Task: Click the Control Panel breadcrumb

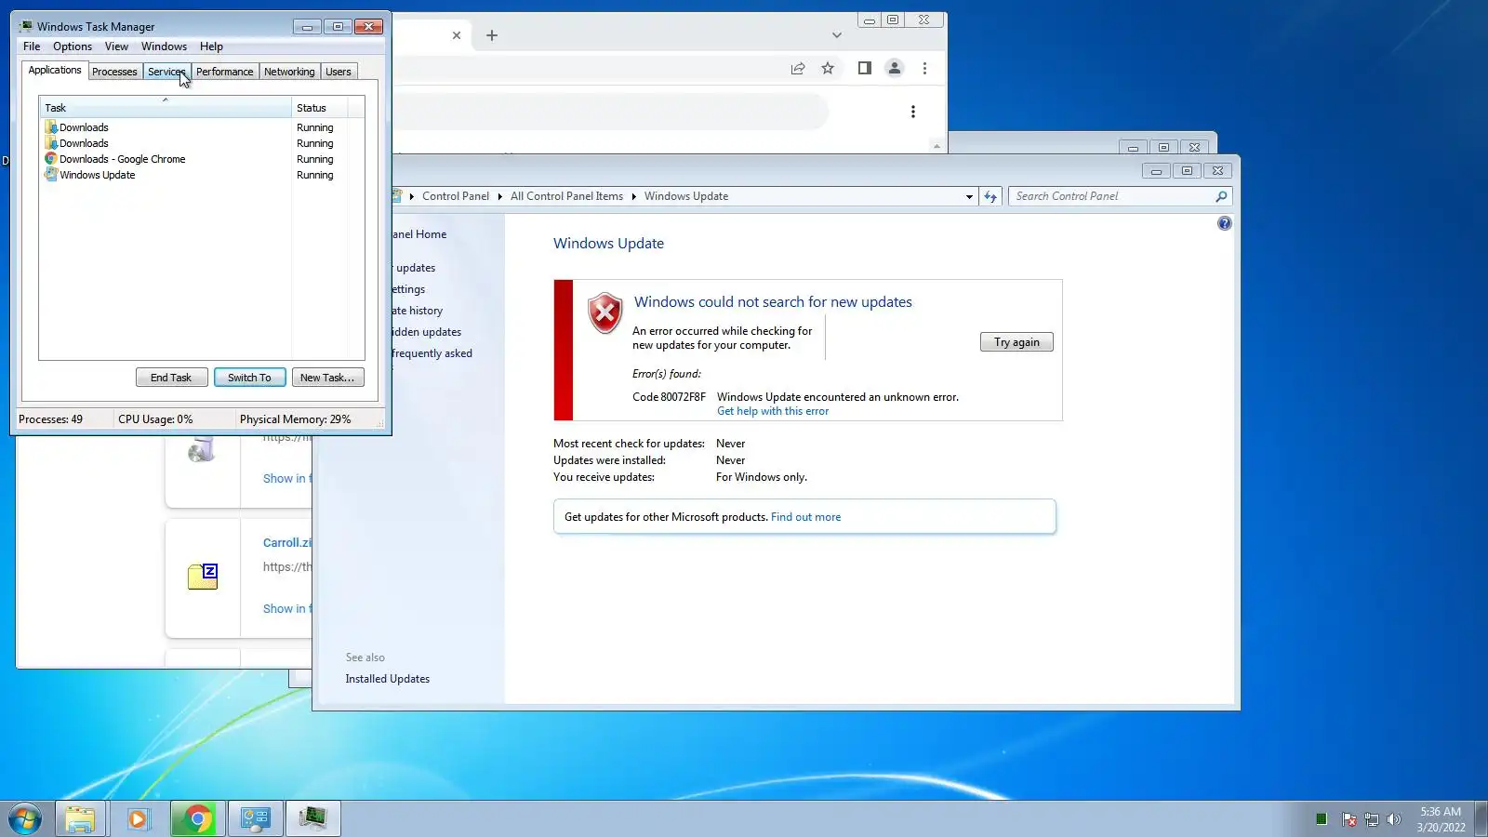Action: pos(456,196)
